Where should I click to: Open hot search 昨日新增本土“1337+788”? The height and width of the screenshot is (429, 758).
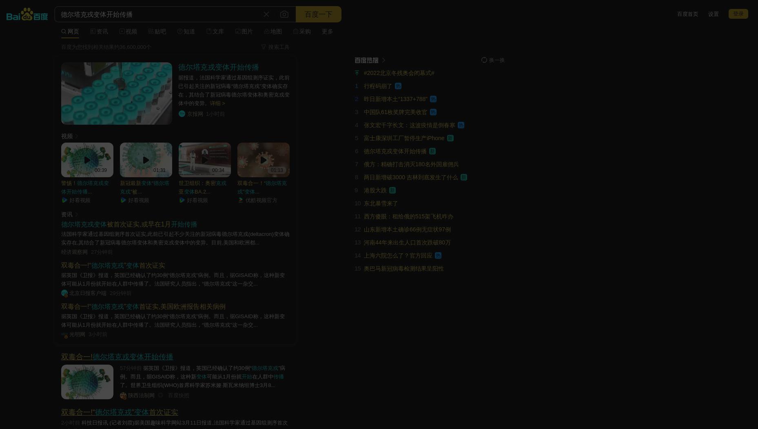point(396,99)
